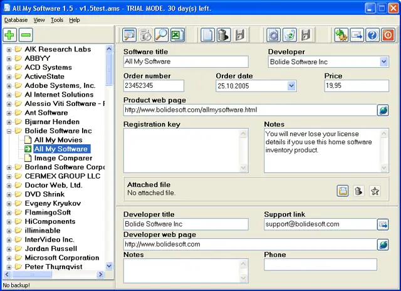Open the Developer dropdown list

[383, 61]
